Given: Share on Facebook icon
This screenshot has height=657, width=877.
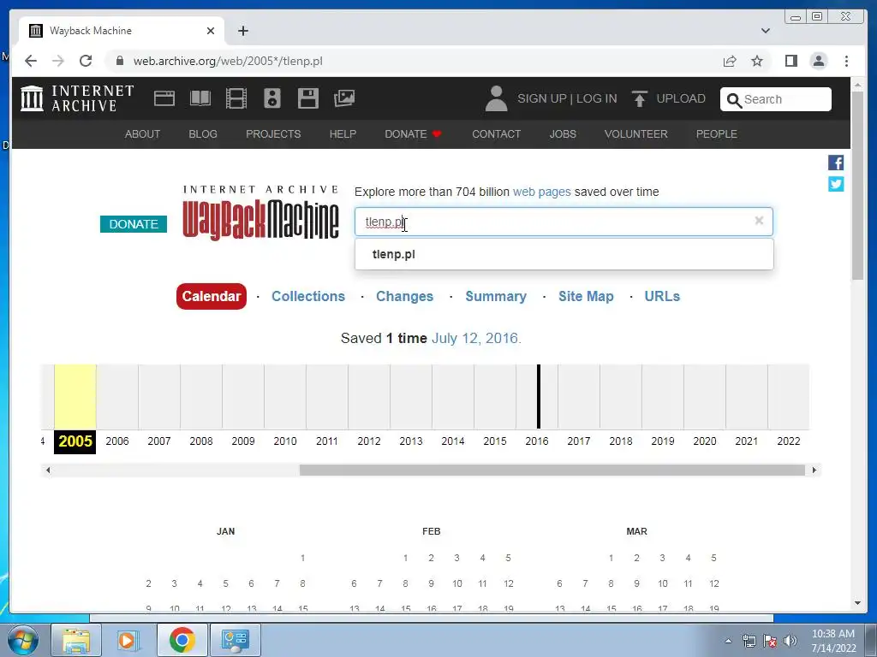Looking at the screenshot, I should click(836, 163).
